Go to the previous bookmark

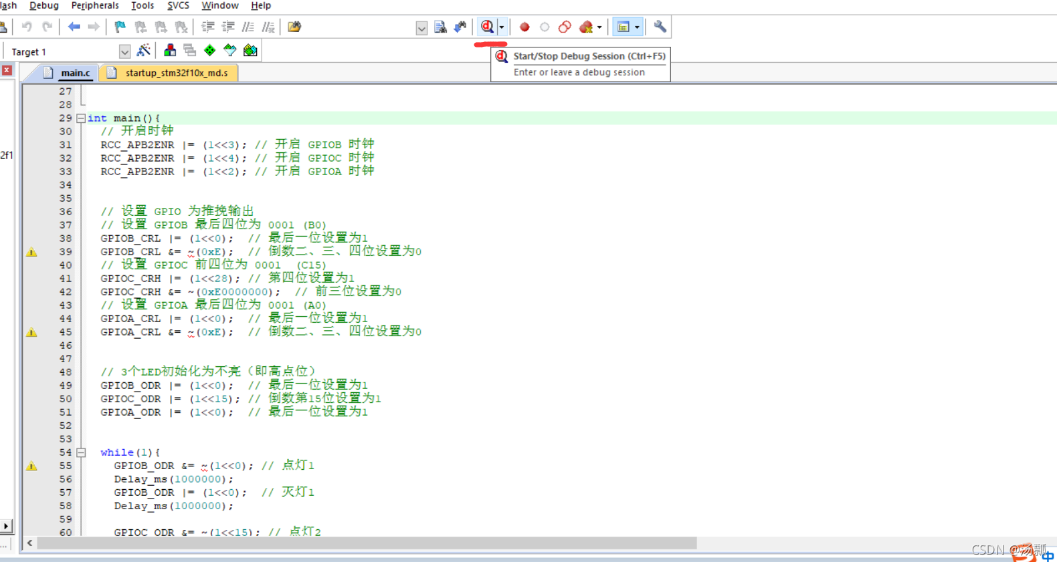[x=140, y=27]
